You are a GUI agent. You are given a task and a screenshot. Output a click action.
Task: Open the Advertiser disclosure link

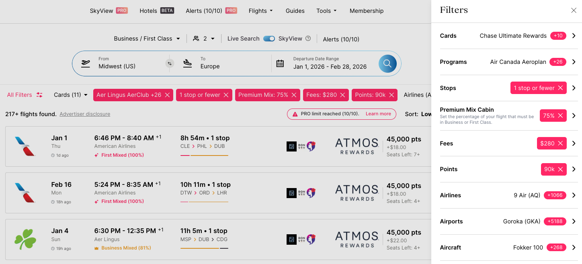pos(84,114)
